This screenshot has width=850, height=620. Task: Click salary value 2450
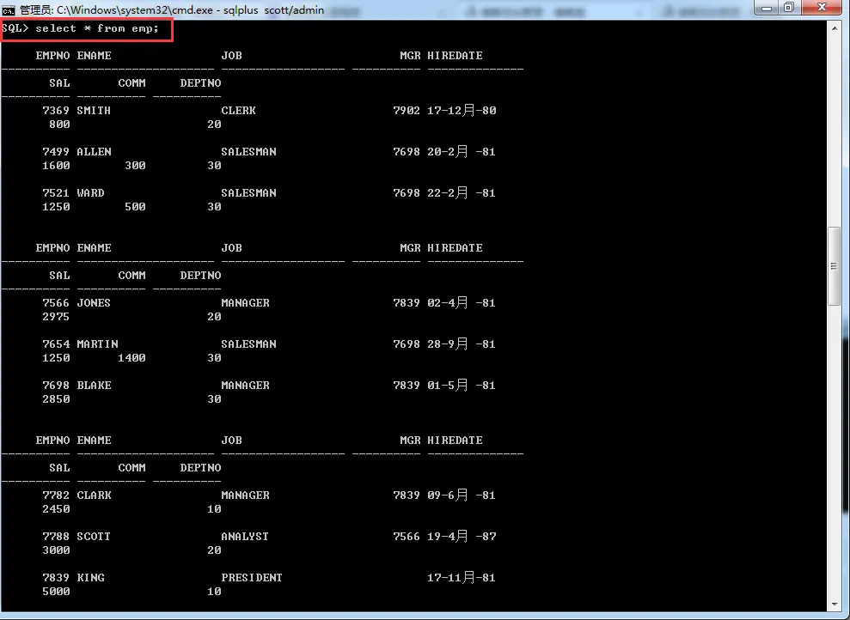click(56, 508)
